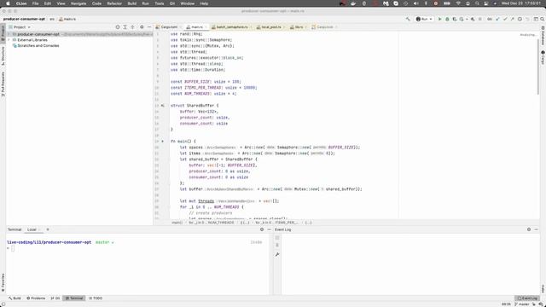Start debugging with the bug icon
This screenshot has width=546, height=307.
click(x=447, y=19)
